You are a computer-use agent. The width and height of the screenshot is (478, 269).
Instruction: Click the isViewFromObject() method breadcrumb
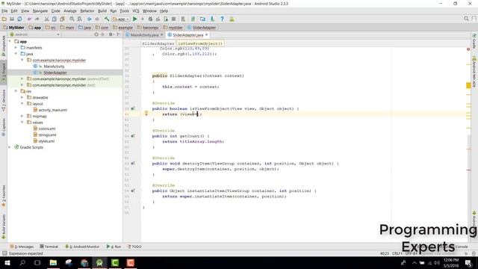[x=200, y=43]
